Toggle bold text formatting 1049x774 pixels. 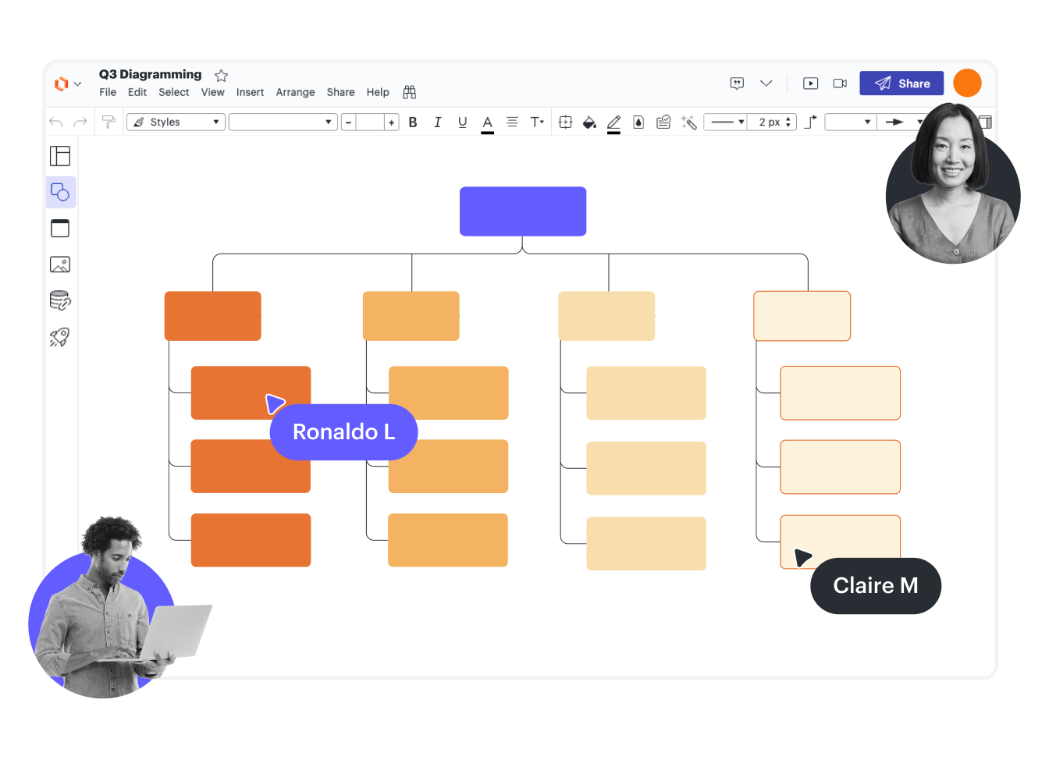(x=413, y=122)
